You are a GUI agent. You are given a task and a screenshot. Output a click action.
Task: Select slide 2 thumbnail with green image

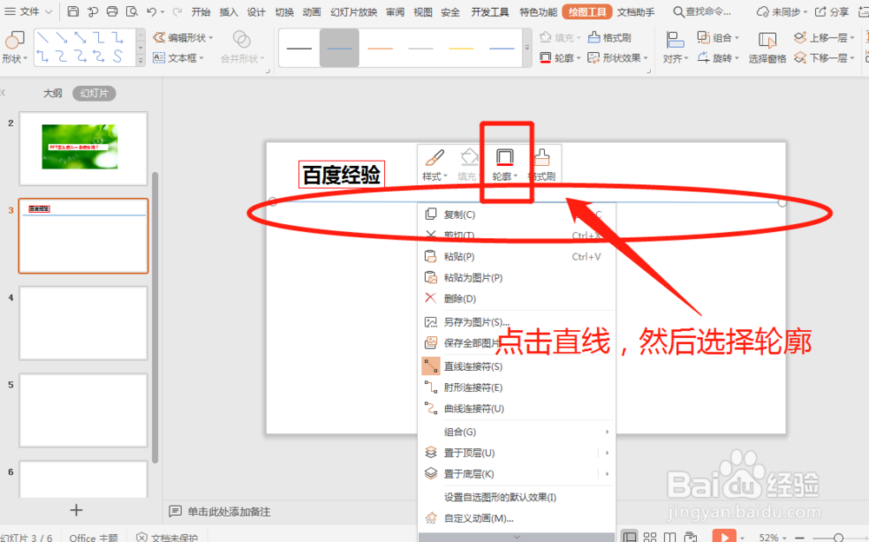[x=83, y=148]
